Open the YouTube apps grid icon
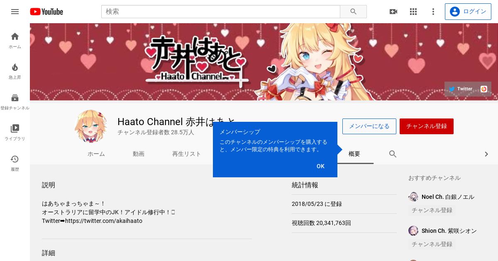The width and height of the screenshot is (498, 261). coord(413,12)
